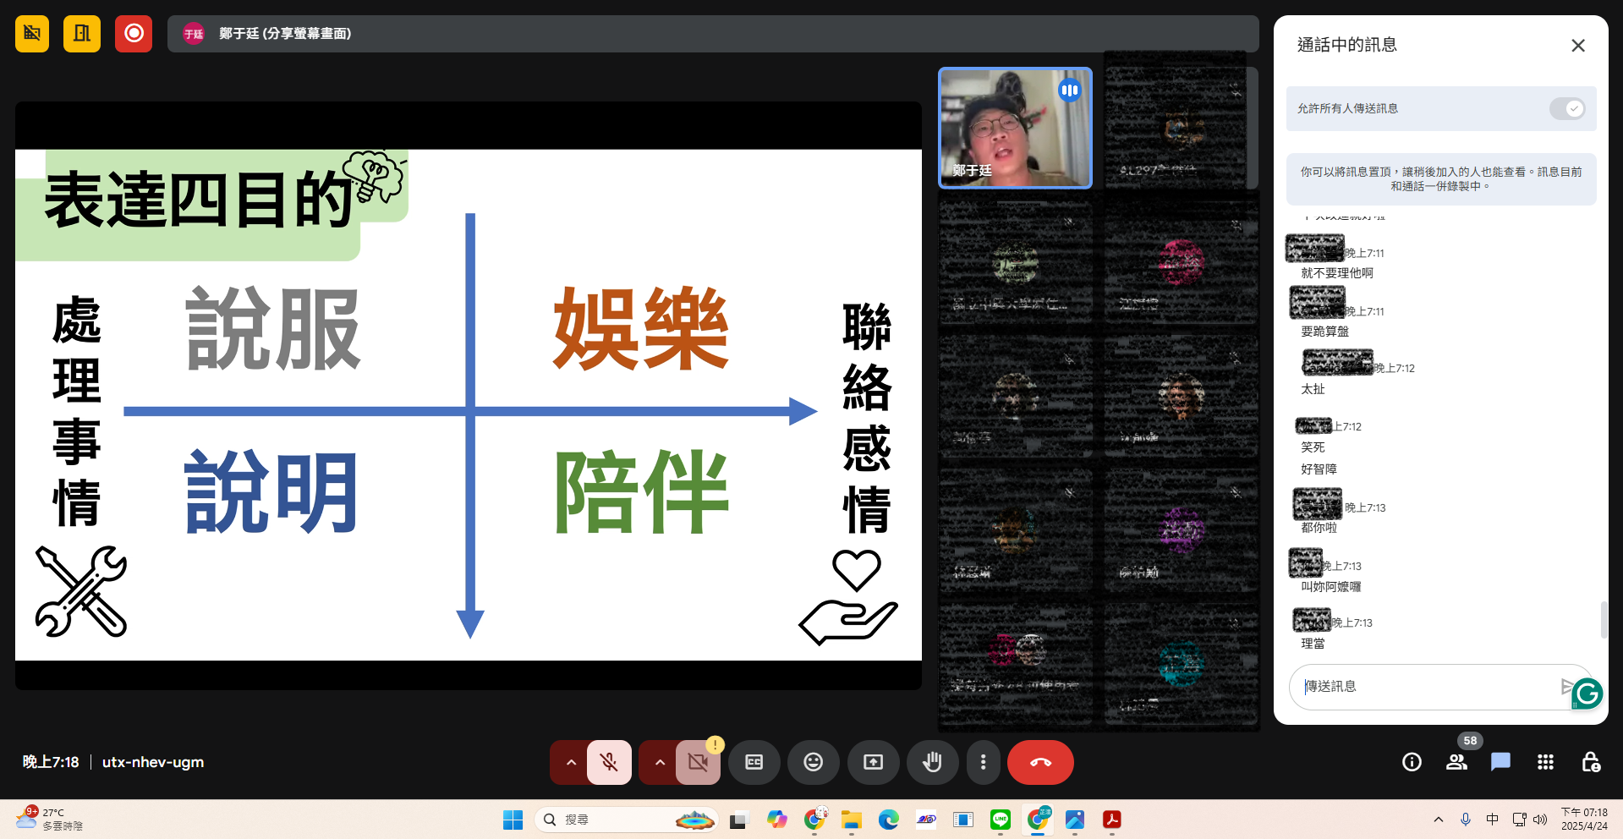Expand audio options with the mic chevron
The height and width of the screenshot is (839, 1623).
pos(571,762)
